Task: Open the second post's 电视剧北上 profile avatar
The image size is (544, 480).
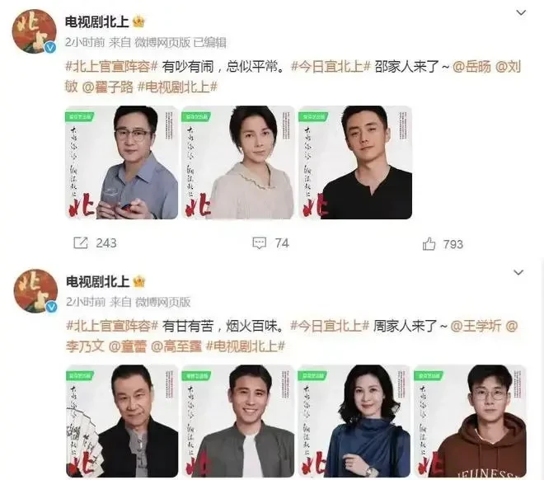Action: coord(35,291)
